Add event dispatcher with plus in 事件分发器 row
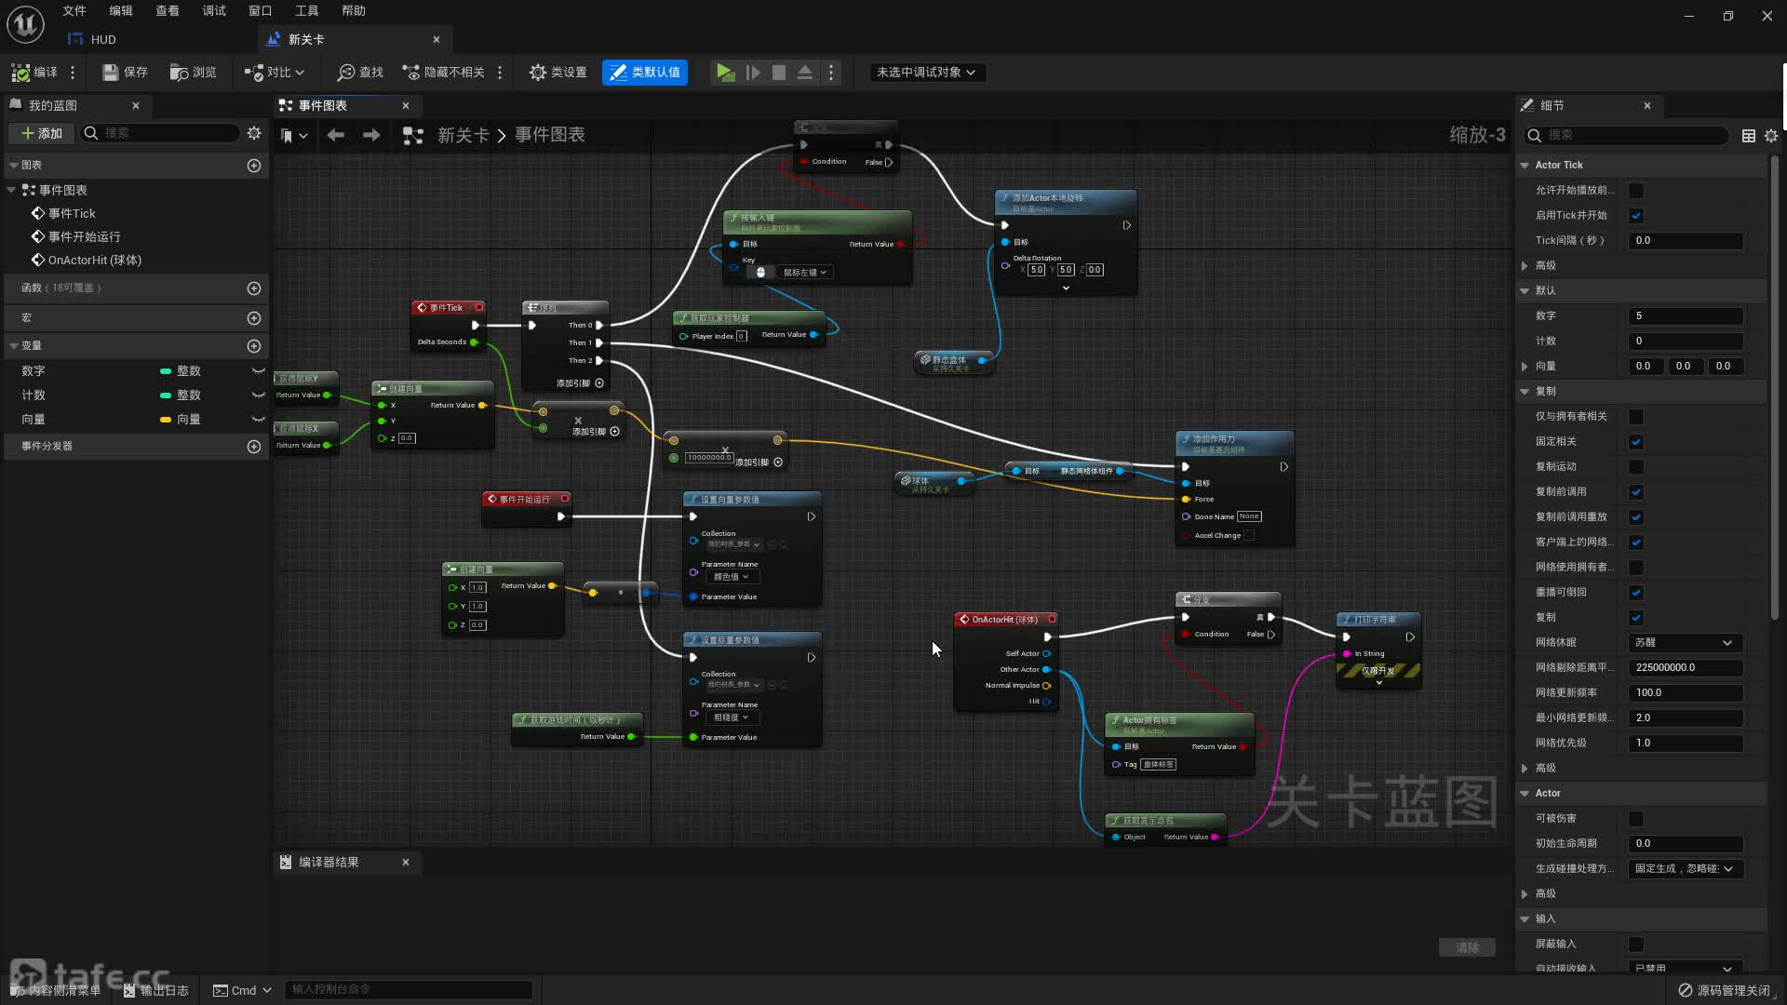The image size is (1787, 1005). (253, 447)
